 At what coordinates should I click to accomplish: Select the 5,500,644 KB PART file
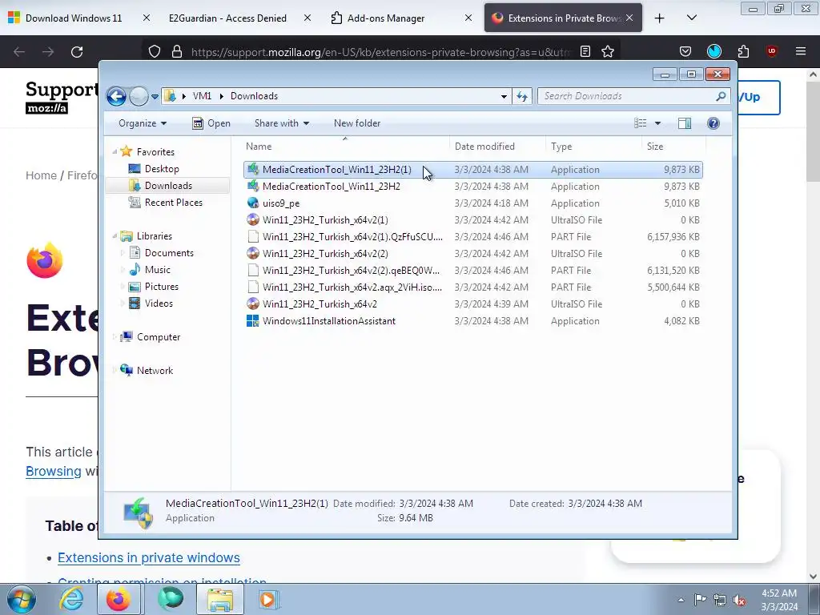472,287
